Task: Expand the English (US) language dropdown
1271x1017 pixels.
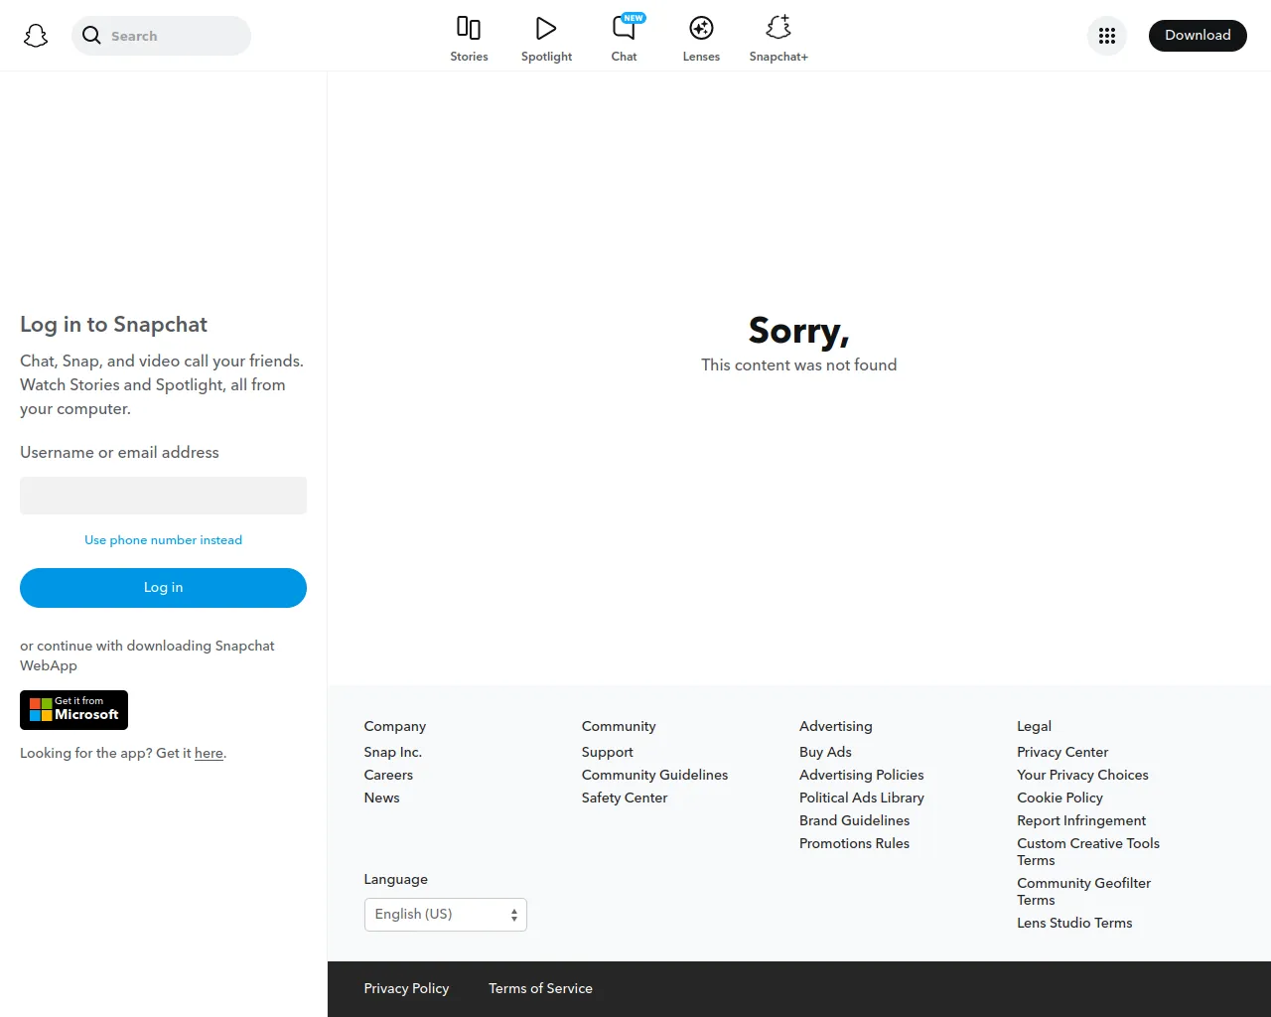Action: coord(445,915)
